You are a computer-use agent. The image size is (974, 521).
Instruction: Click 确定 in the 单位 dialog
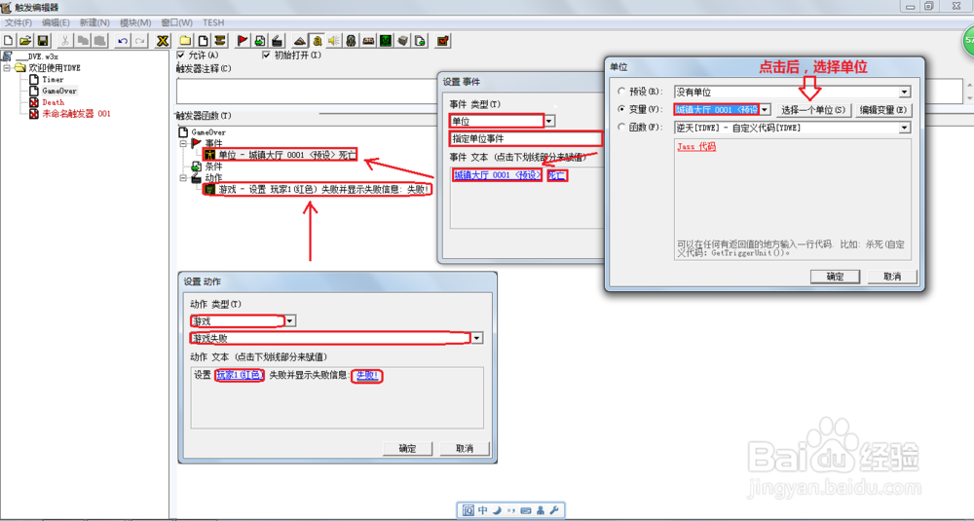tap(835, 277)
